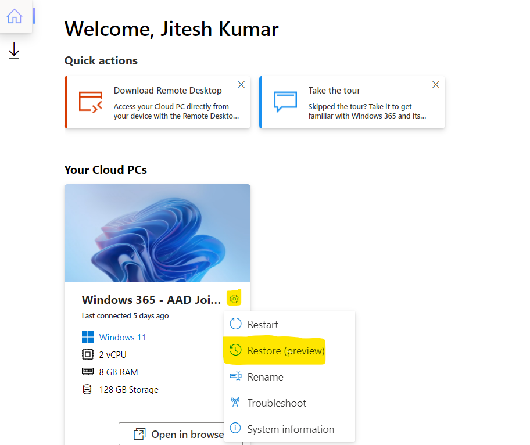
Task: Click the Windows logo icon
Action: [x=88, y=337]
